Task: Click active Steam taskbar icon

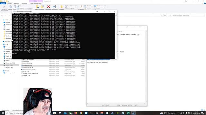Action: tap(133, 113)
